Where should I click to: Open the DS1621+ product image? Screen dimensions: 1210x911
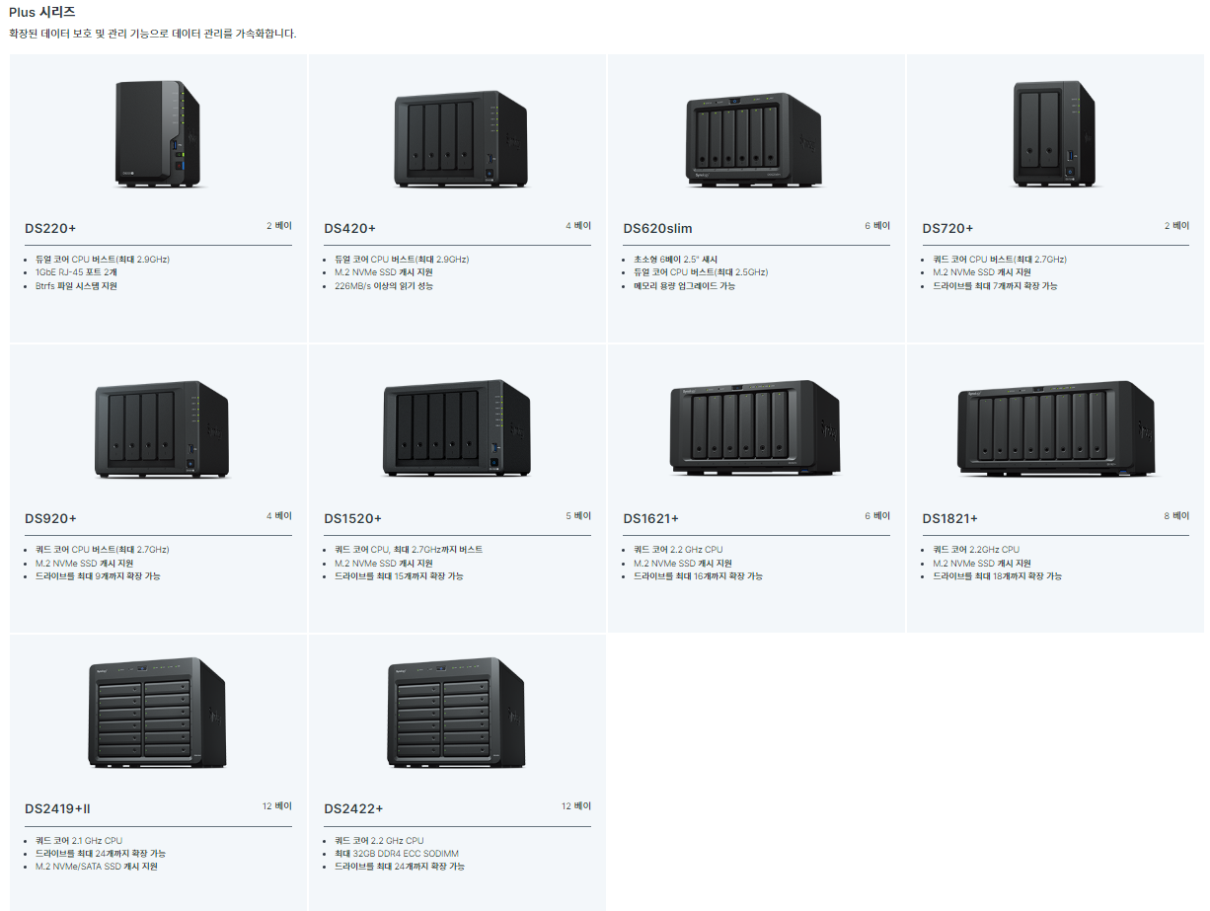coord(755,428)
